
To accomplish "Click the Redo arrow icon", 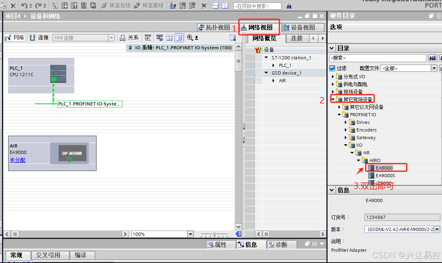I will [x=38, y=5].
